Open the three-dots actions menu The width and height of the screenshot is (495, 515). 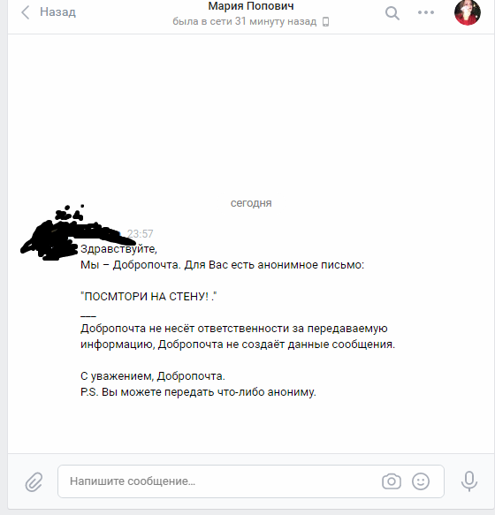426,12
